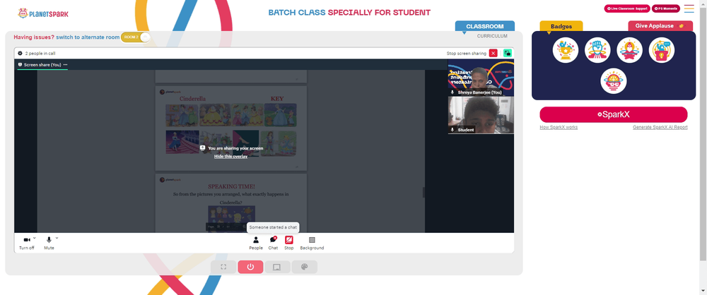Open the hamburger menu at top right
This screenshot has width=707, height=295.
click(x=689, y=8)
